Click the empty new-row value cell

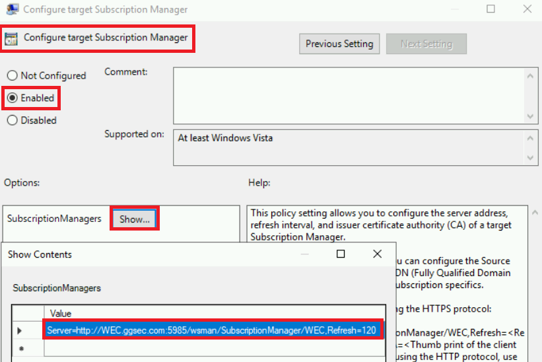215,348
